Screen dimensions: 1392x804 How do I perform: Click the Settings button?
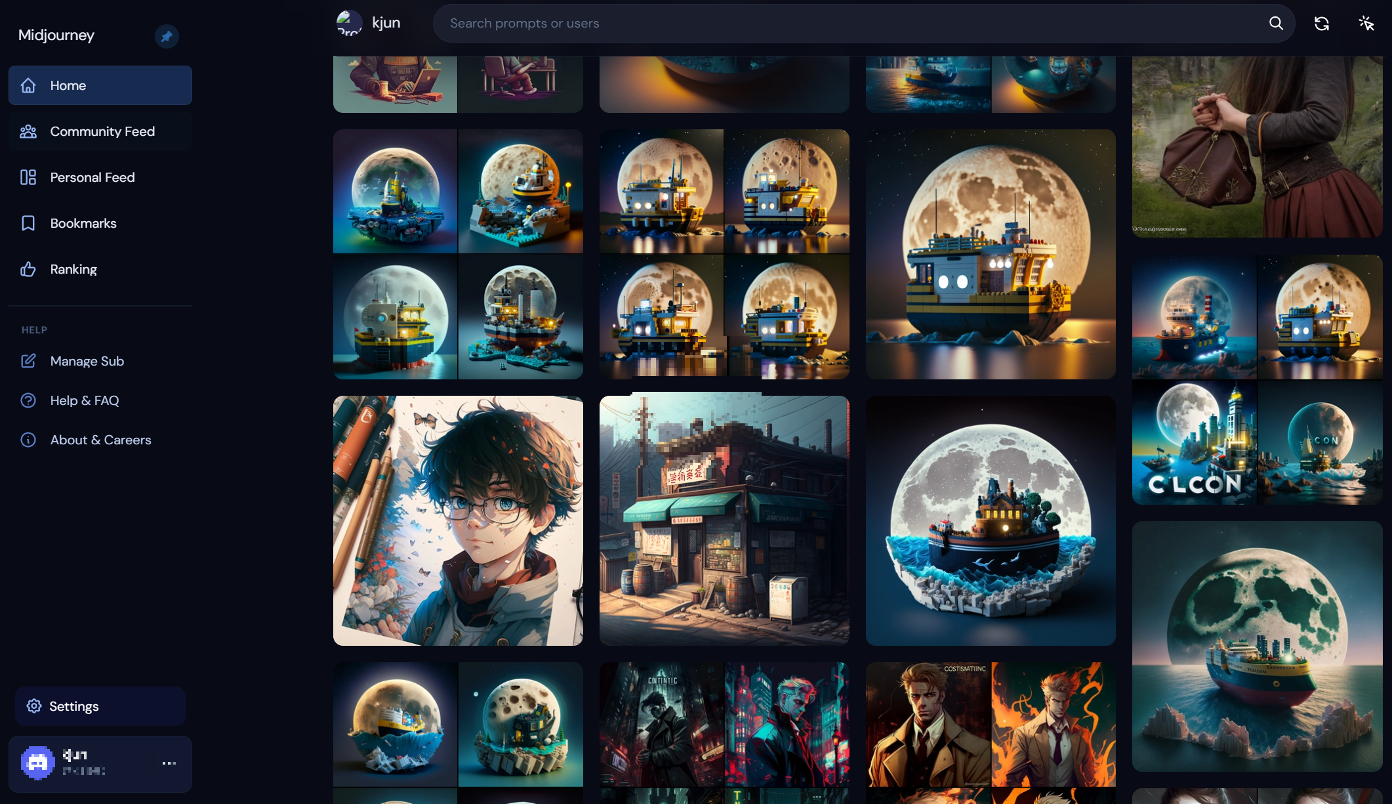(x=100, y=706)
